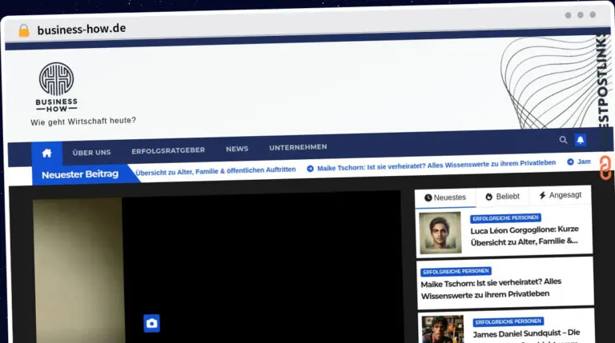This screenshot has height=343, width=615.
Task: Open James Daniel Sundquist article link
Action: 526,333
